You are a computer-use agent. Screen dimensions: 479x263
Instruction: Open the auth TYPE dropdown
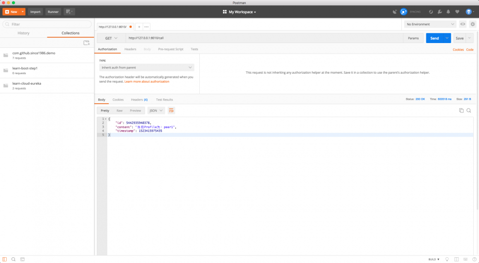pos(147,67)
